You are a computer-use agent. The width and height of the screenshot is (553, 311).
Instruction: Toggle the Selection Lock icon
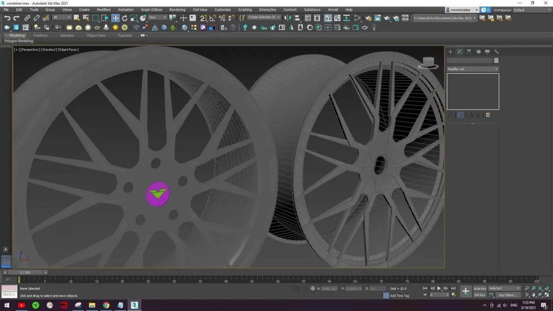[305, 288]
